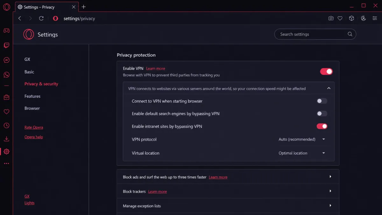Image resolution: width=382 pixels, height=215 pixels.
Task: Click Learn more next to Enable VPN
Action: pos(156,68)
